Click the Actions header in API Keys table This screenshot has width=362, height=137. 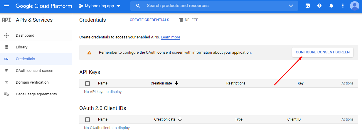pos(347,83)
